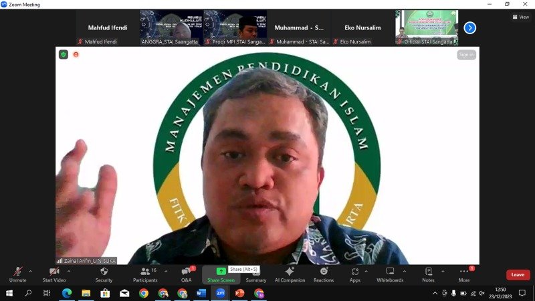Open the Security options
Viewport: 535px width, 301px height.
tap(104, 274)
